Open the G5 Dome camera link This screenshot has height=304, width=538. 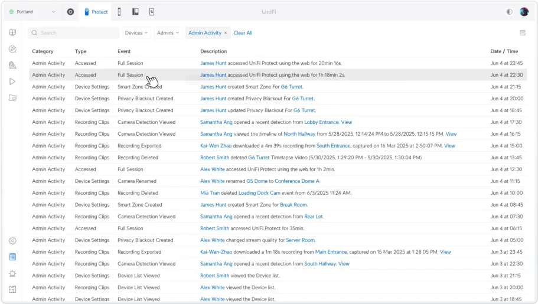click(x=257, y=181)
